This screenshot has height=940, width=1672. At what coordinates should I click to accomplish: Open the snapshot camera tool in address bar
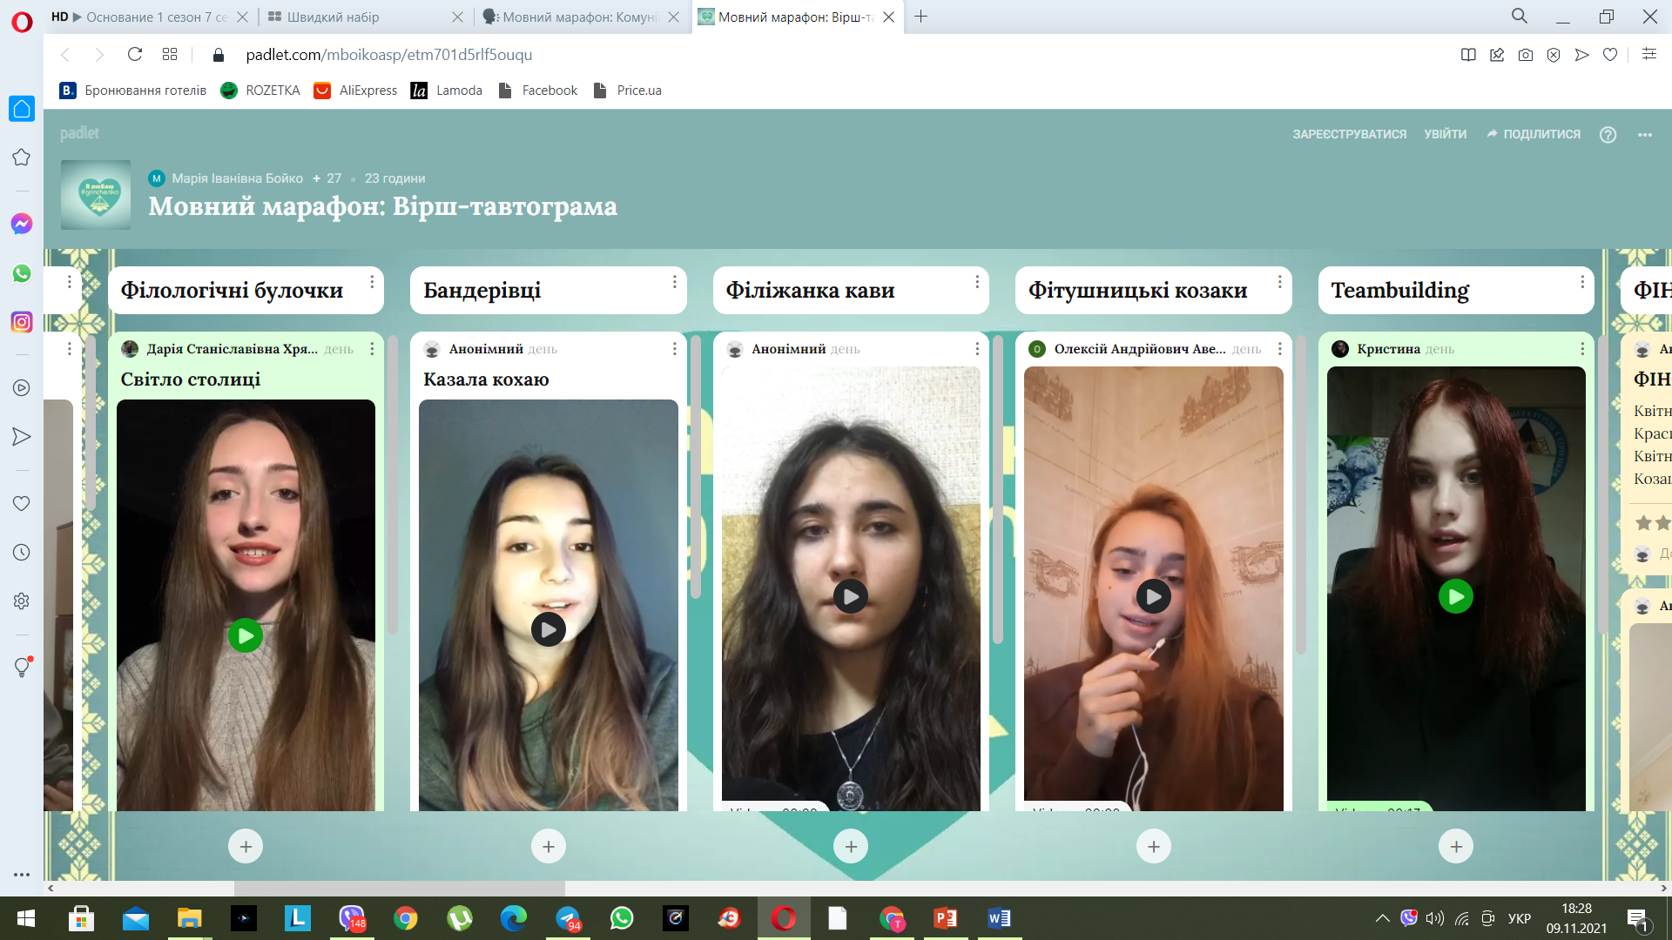pos(1525,55)
